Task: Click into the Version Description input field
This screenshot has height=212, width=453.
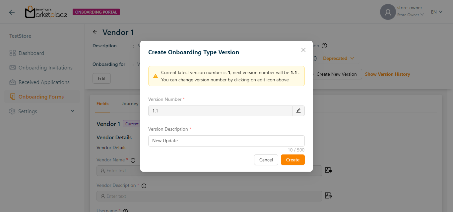Action: click(x=226, y=141)
